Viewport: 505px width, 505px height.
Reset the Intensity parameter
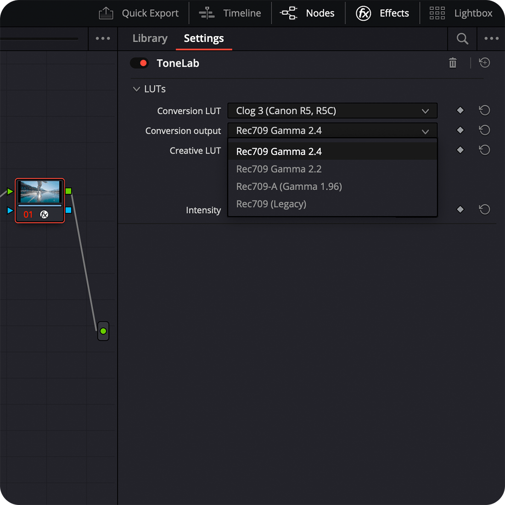coord(484,210)
